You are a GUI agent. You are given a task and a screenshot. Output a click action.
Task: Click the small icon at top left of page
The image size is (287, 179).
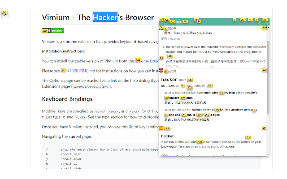(5, 14)
